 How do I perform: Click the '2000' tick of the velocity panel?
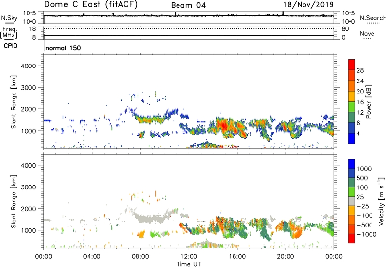click(28, 209)
